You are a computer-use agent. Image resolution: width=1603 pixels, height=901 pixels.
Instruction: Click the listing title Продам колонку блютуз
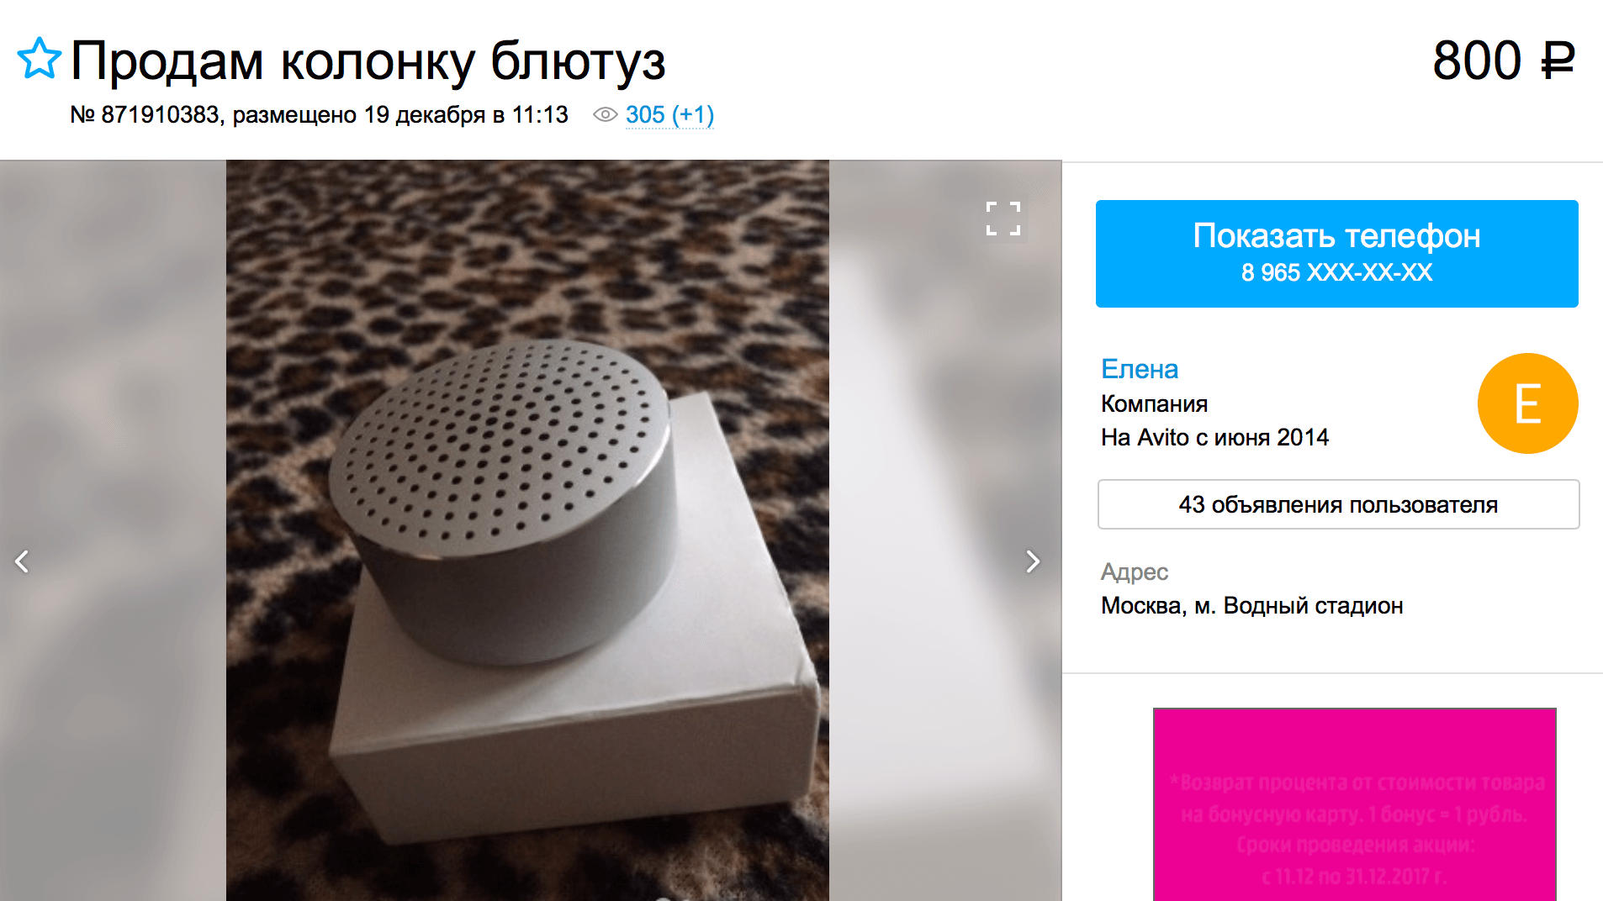[368, 61]
